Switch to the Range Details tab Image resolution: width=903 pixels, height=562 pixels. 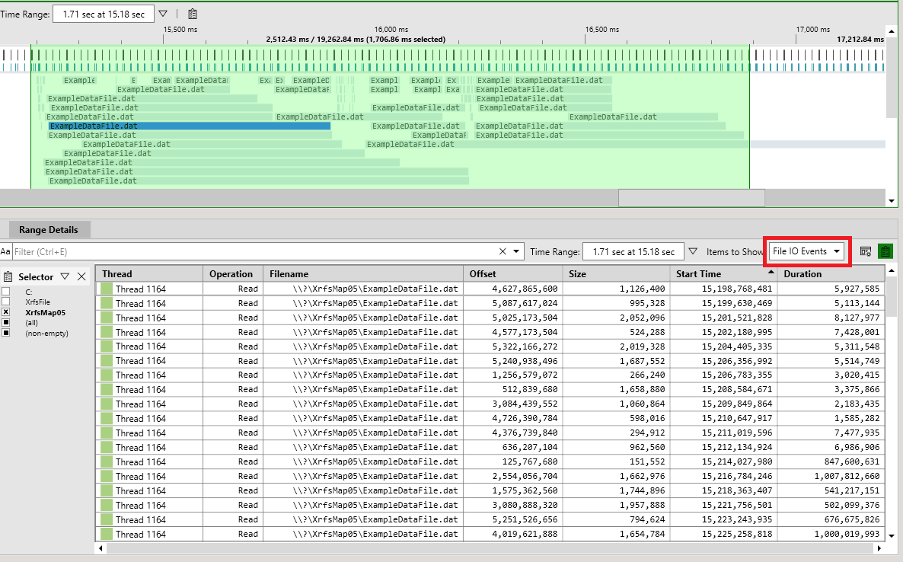[49, 230]
